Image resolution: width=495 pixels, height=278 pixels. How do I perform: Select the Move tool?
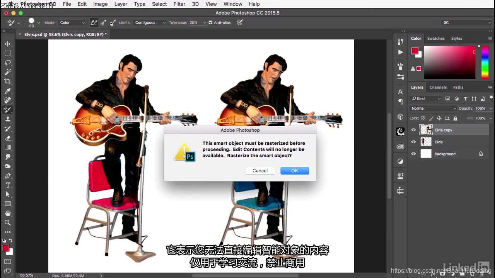tap(8, 44)
